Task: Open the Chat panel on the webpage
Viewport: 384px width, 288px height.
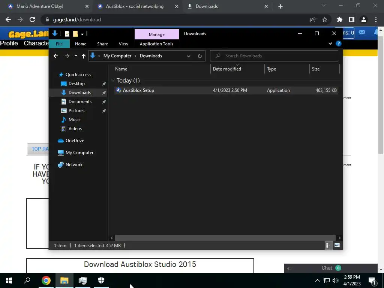Action: coord(331,268)
